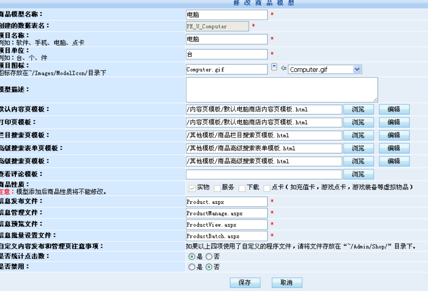The image size is (428, 291).
Task: Click the 模型描述 textarea resize grip
Action: tap(375, 100)
